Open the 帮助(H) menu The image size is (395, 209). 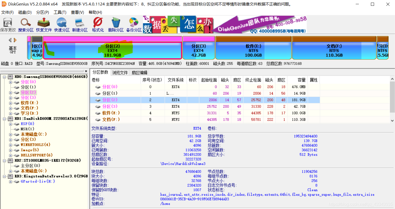(x=95, y=12)
